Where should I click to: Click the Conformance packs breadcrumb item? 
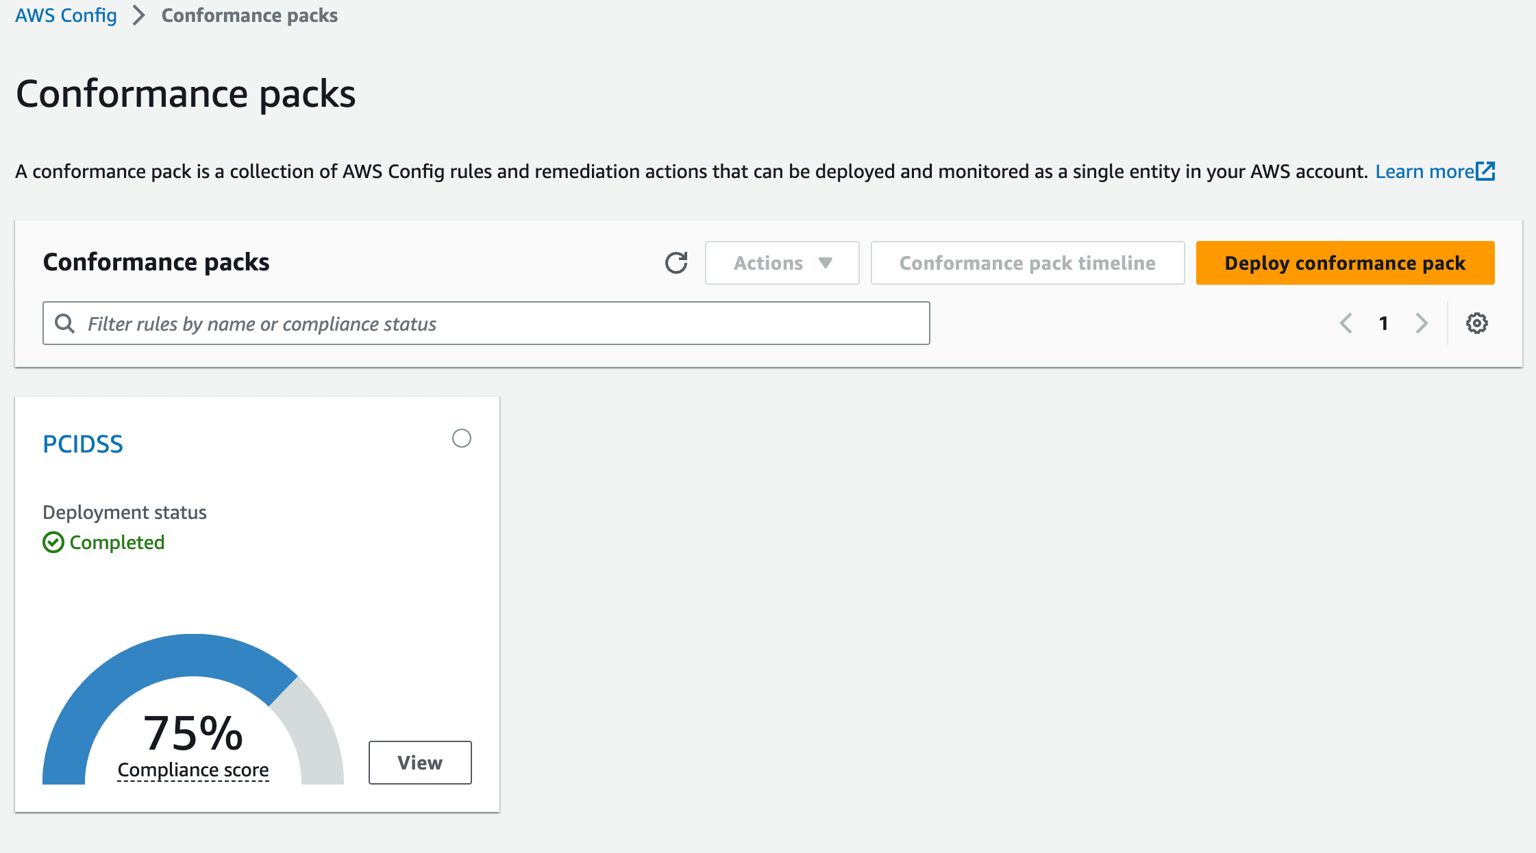(249, 15)
